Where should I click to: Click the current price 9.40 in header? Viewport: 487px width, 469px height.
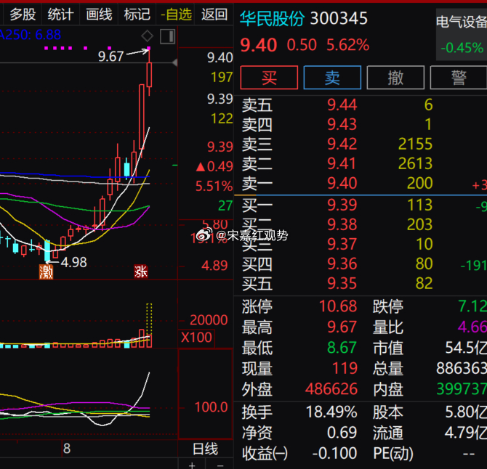(x=259, y=45)
